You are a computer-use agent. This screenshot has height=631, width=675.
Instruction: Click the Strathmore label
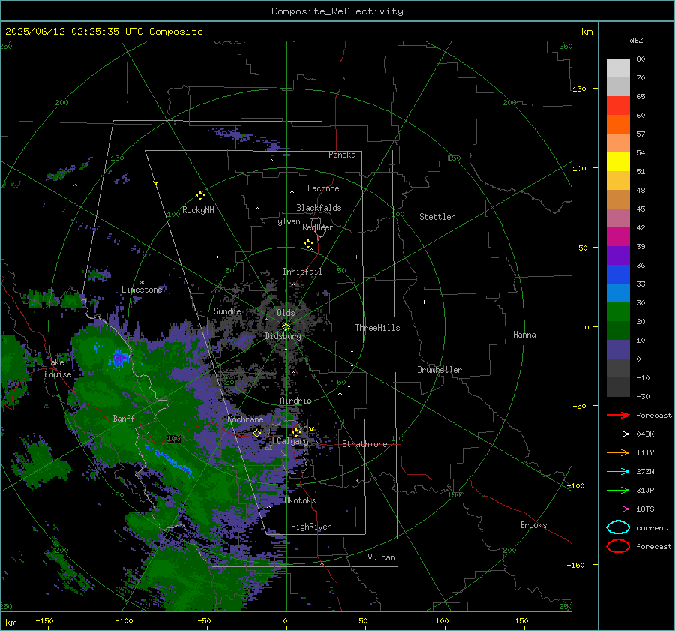[364, 444]
